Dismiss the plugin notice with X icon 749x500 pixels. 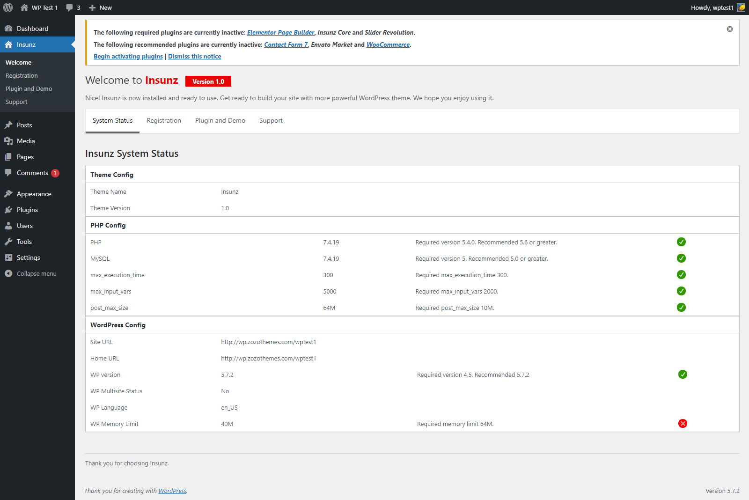(x=729, y=29)
